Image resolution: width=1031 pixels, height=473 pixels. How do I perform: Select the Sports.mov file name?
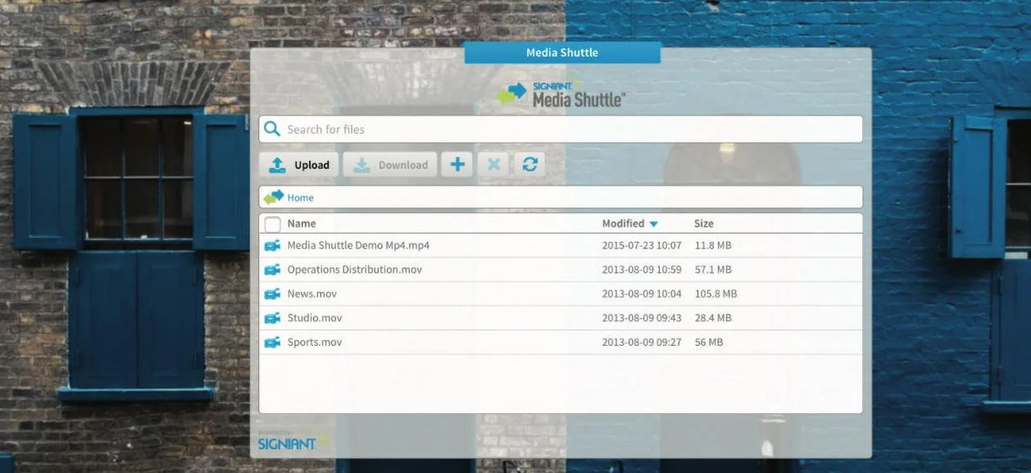click(x=315, y=342)
